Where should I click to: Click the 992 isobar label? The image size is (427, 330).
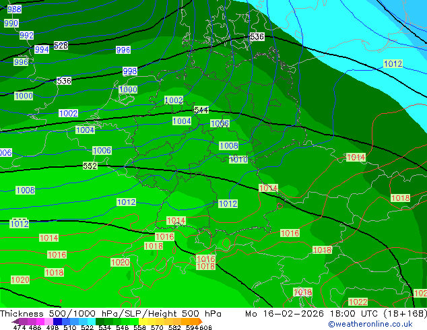point(27,36)
